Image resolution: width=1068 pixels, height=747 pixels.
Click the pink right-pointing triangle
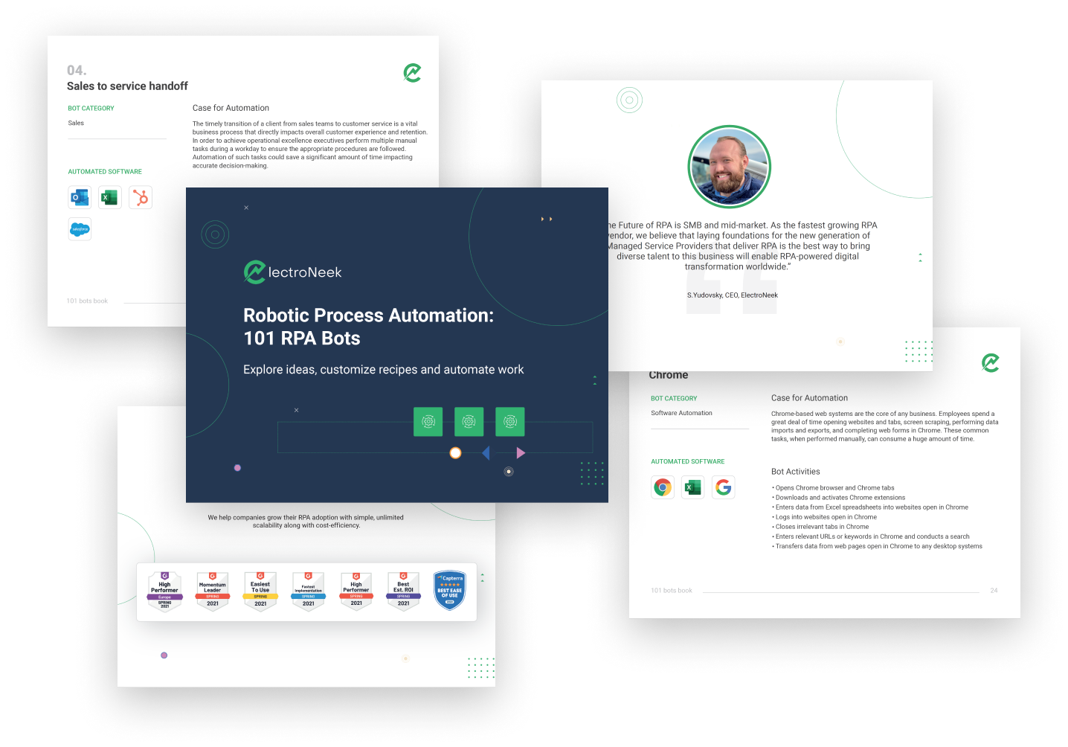pos(521,452)
